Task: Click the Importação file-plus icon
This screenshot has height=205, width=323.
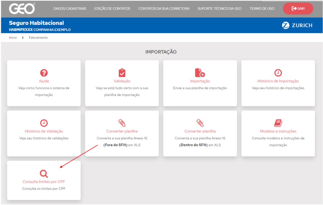Action: tap(200, 73)
